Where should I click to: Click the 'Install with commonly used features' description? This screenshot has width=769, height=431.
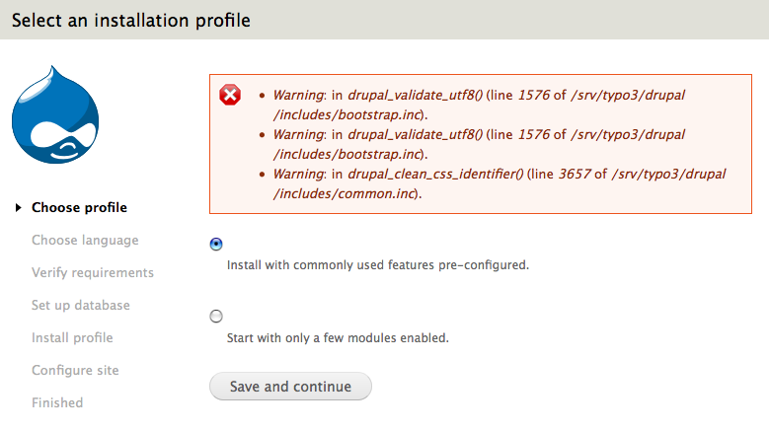click(378, 265)
